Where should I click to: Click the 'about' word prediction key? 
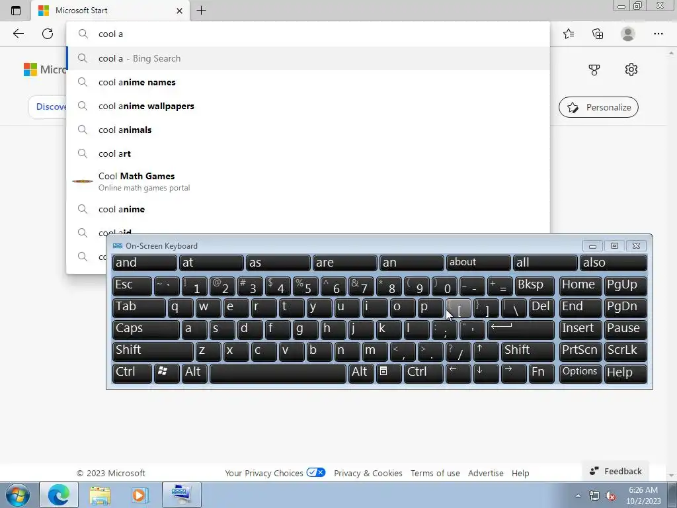coord(479,263)
